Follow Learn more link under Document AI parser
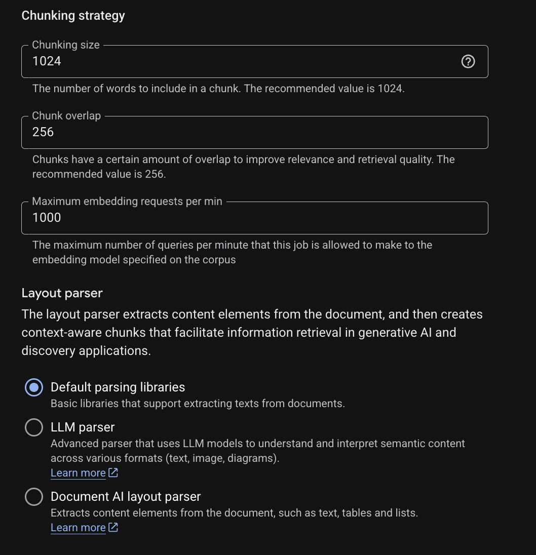Screen dimensions: 536x555 click(x=78, y=527)
